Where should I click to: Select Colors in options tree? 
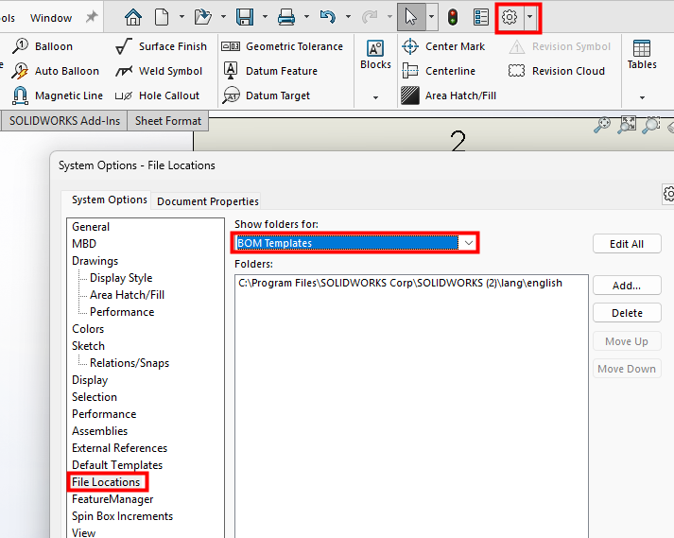[x=88, y=328]
